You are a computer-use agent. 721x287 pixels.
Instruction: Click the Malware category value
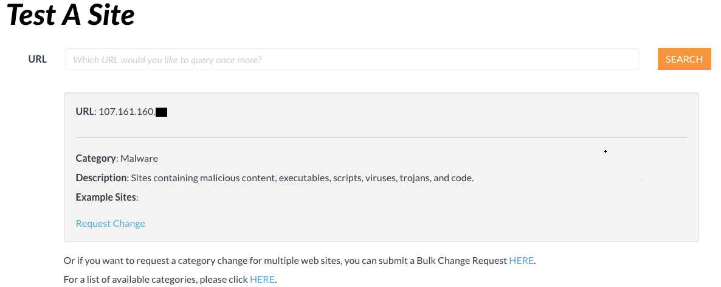139,158
